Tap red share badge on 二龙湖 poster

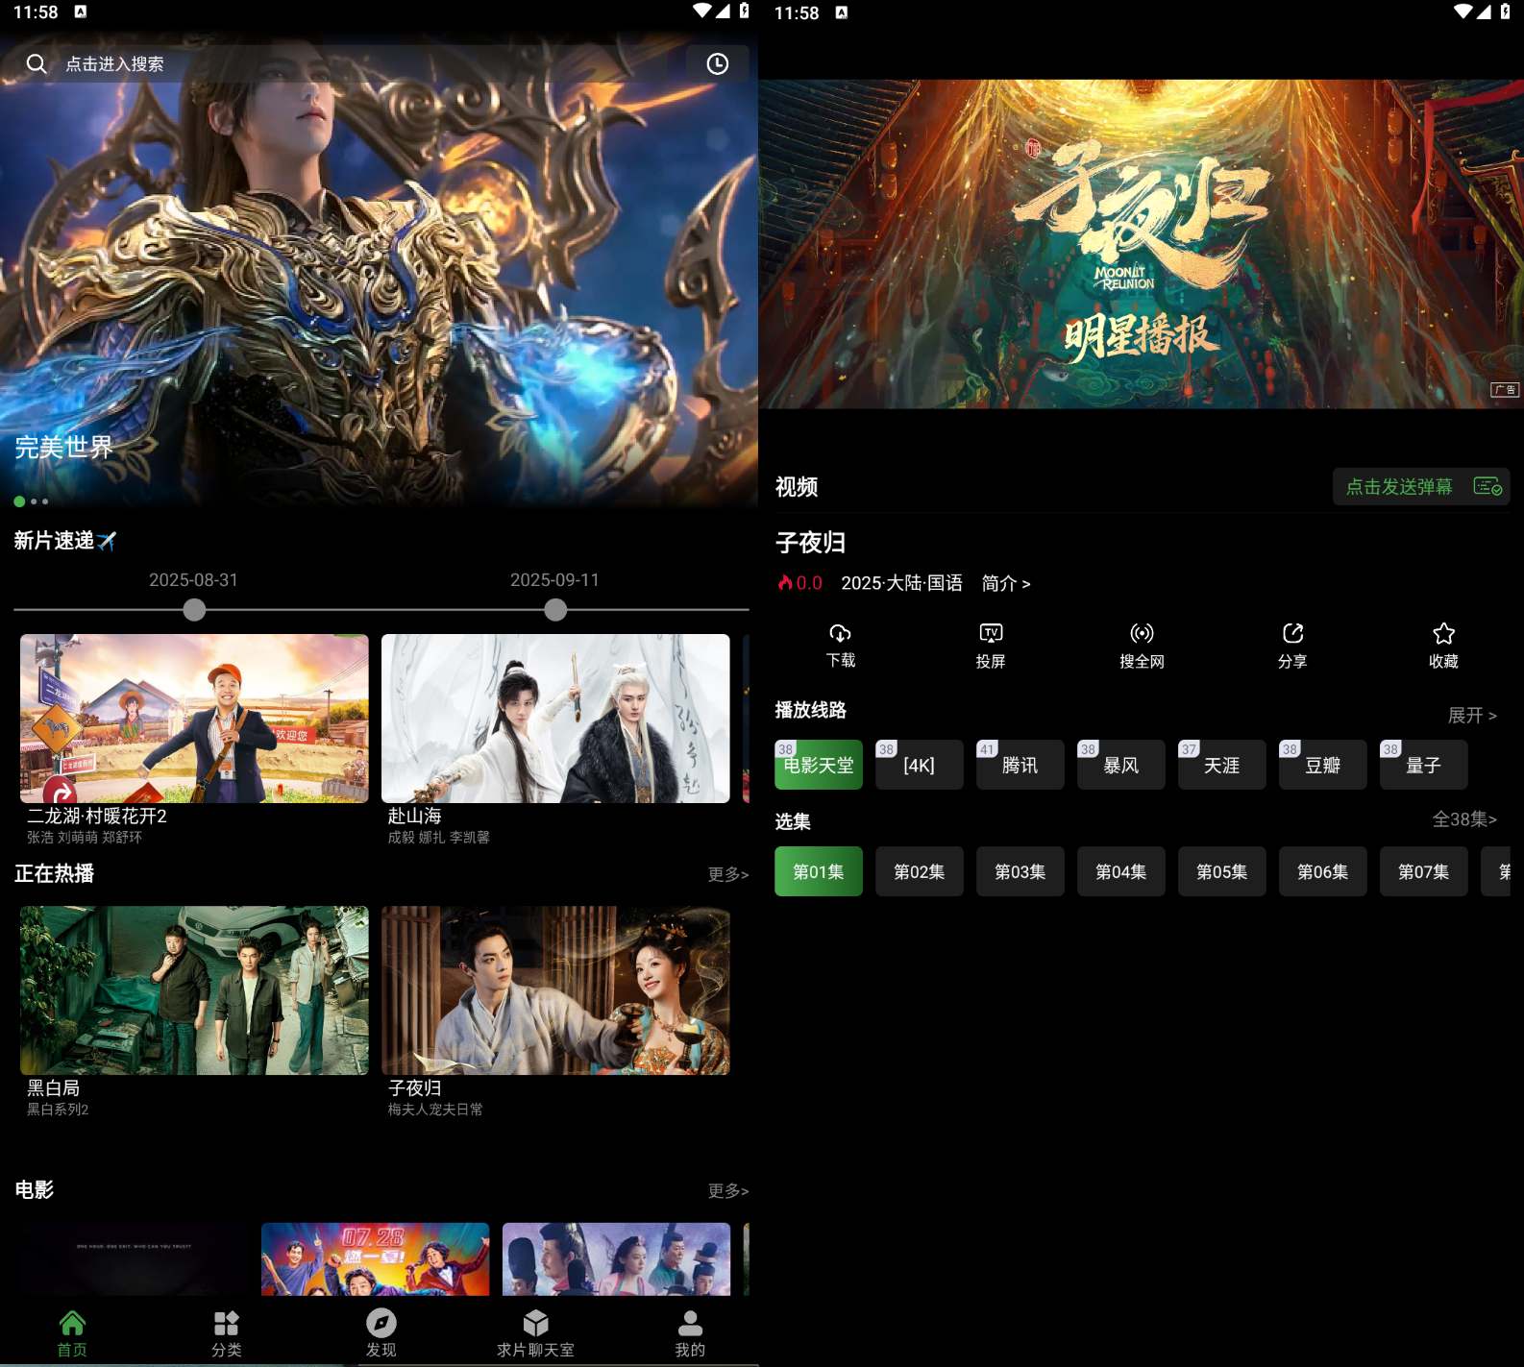pyautogui.click(x=61, y=792)
